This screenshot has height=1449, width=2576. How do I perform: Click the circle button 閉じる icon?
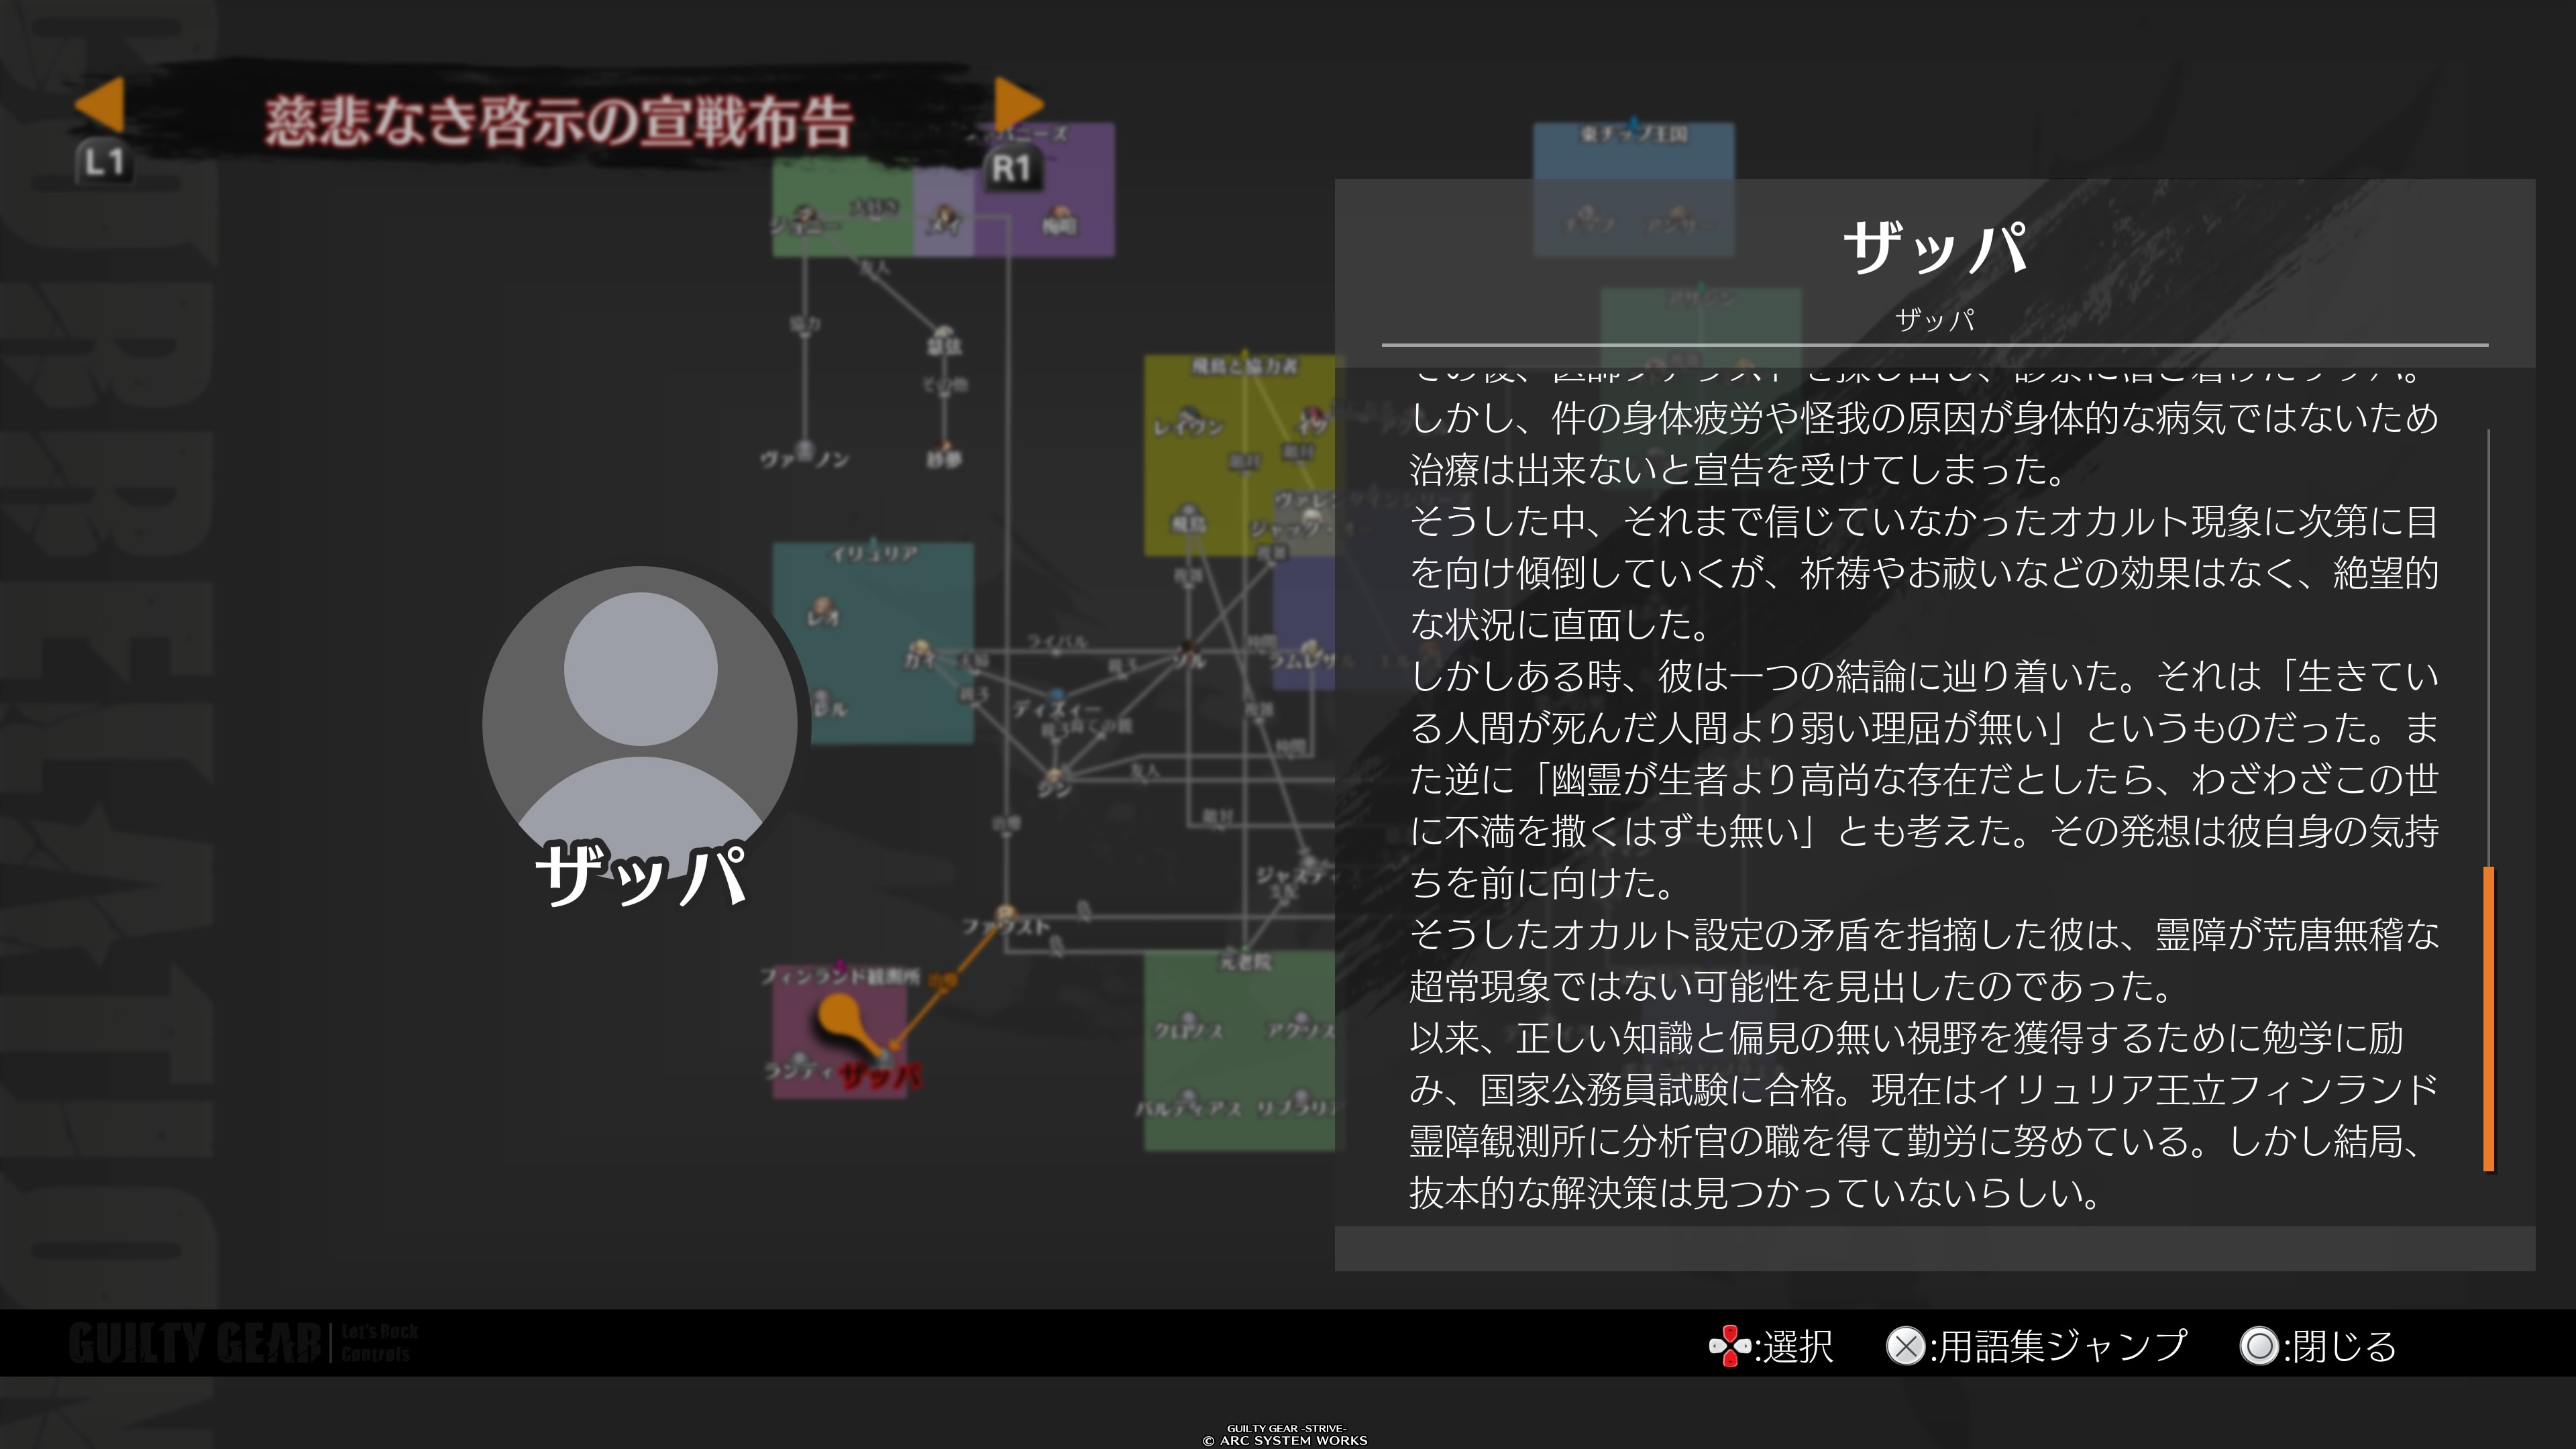(2259, 1346)
